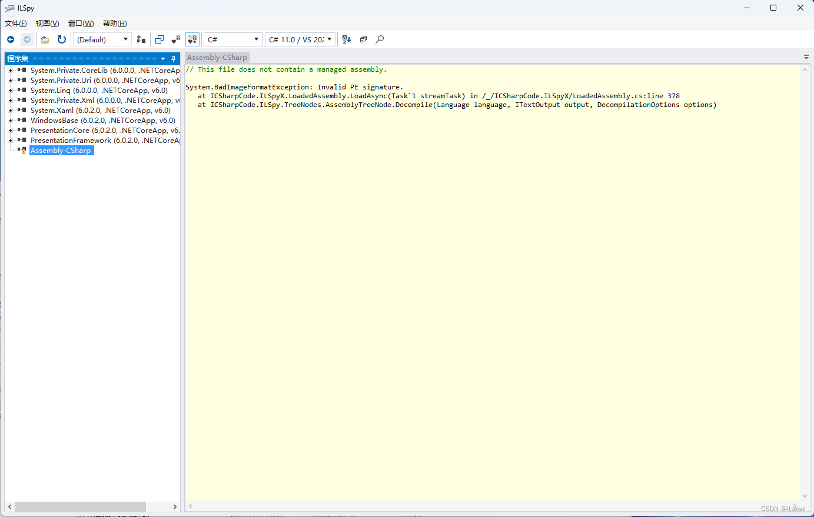Select PresentationFramework assembly
Screen dimensions: 814x517
[105, 141]
